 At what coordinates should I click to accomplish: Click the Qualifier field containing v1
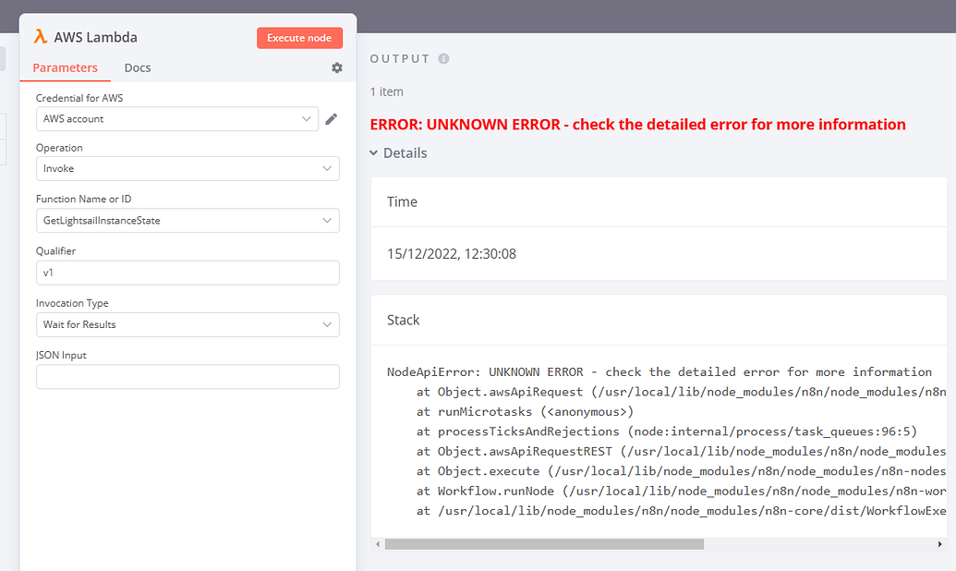coord(188,273)
